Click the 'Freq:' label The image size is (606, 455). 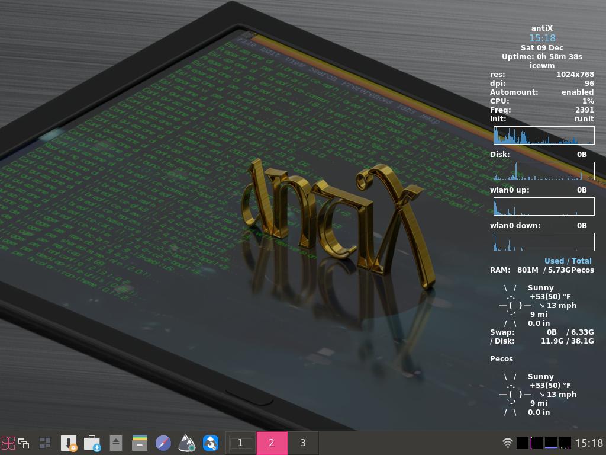[x=501, y=110]
